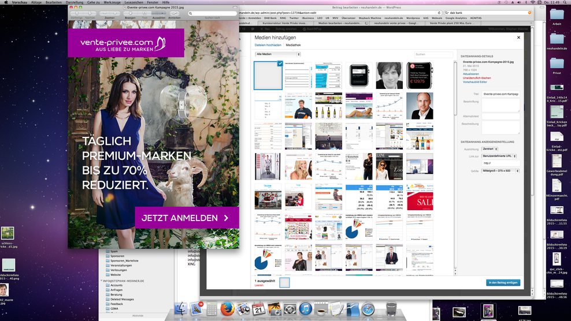The width and height of the screenshot is (571, 321).
Task: Select Sponsoren folder in Mail sidebar
Action: tap(117, 256)
